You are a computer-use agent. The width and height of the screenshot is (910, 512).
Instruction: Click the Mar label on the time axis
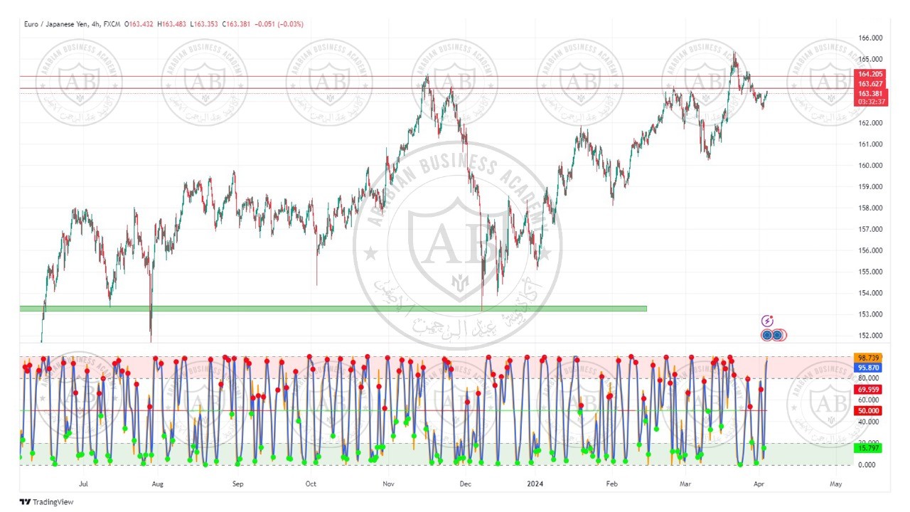coord(686,484)
